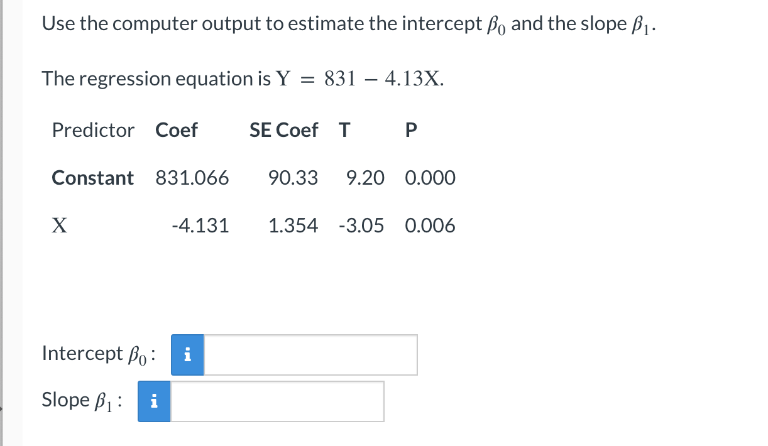The width and height of the screenshot is (768, 446).
Task: Click the X predictor row label
Action: pos(59,226)
